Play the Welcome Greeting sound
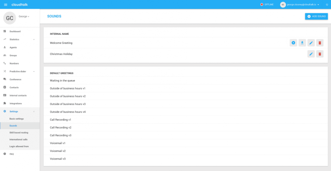This screenshot has height=171, width=331. pos(293,43)
